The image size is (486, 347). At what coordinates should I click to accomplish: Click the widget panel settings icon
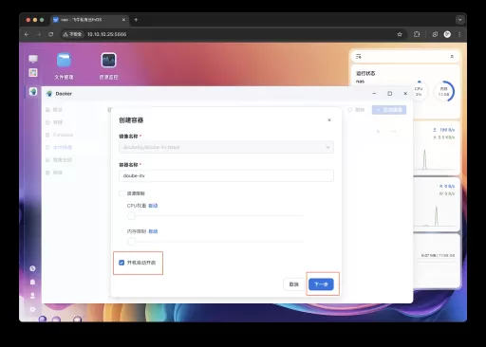click(359, 57)
